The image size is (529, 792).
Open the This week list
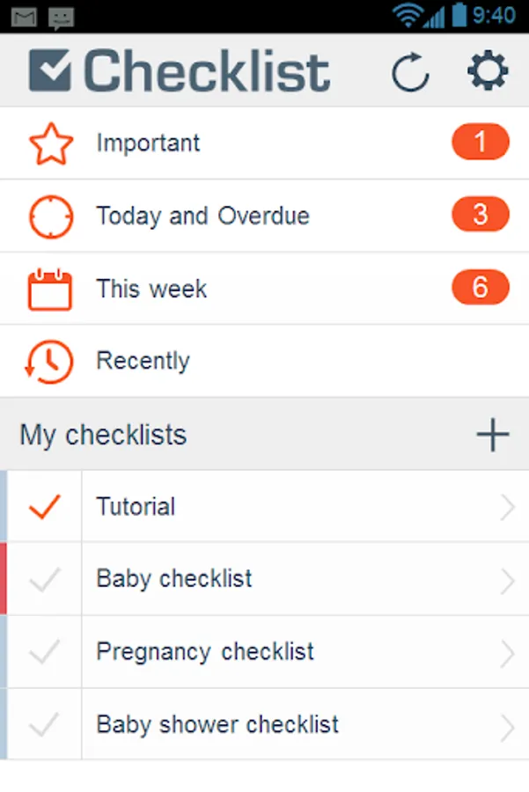click(151, 290)
